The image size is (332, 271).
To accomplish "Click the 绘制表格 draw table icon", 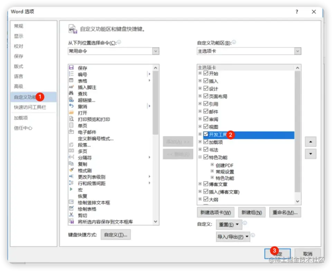I will pyautogui.click(x=71, y=208).
